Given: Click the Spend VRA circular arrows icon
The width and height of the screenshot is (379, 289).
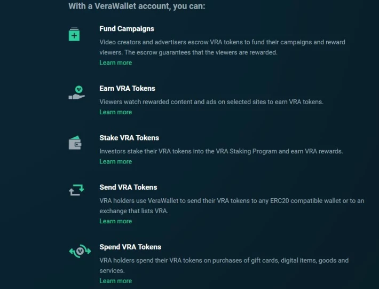Looking at the screenshot, I should (80, 251).
